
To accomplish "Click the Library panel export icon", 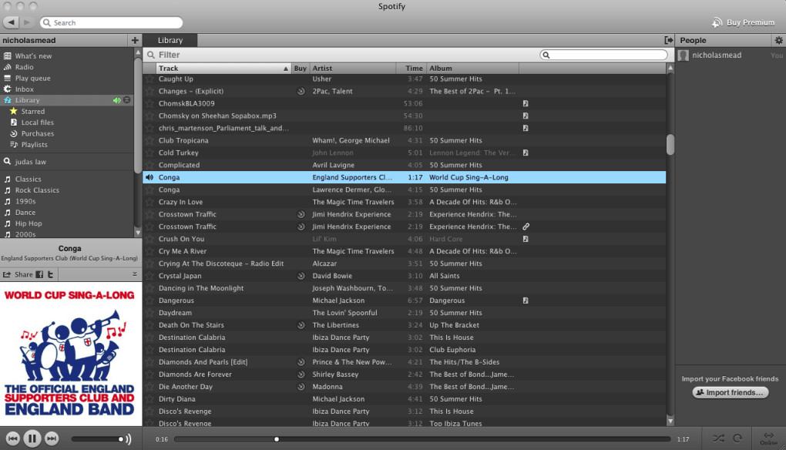I will coord(668,40).
